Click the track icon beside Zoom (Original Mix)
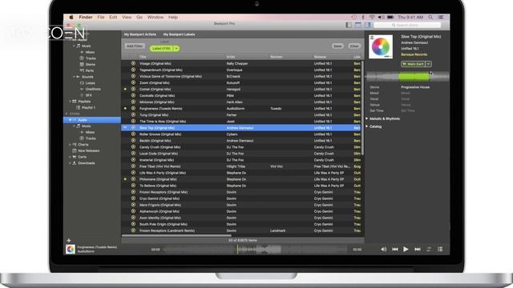Image resolution: width=513 pixels, height=288 pixels. pyautogui.click(x=133, y=82)
